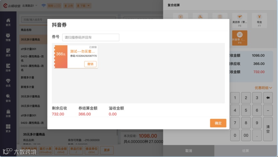Open the 首页 home icon in sidebar

(8, 22)
